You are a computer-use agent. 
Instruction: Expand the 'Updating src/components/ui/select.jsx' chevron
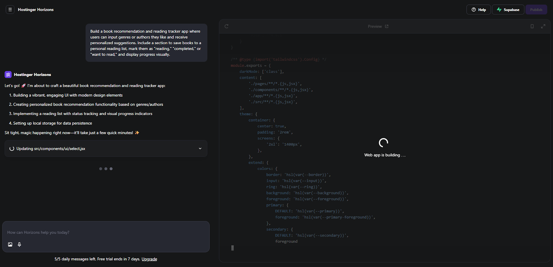[200, 149]
